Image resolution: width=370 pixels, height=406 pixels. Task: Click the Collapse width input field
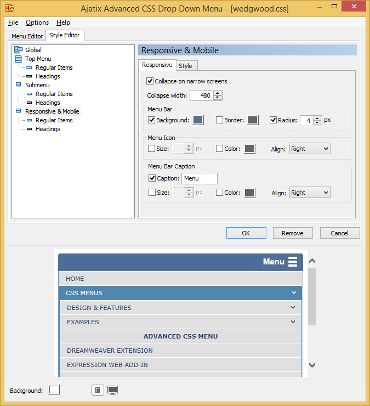point(202,95)
